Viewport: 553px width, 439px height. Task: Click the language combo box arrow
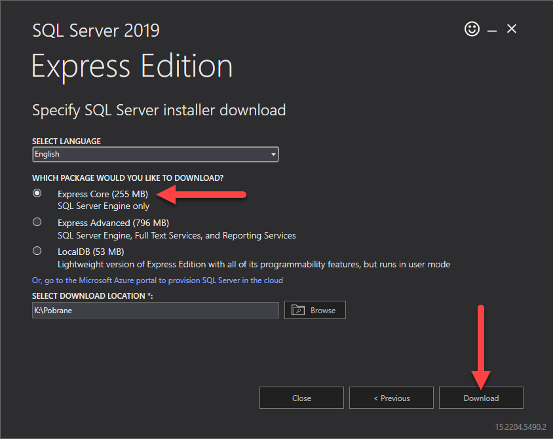click(273, 155)
